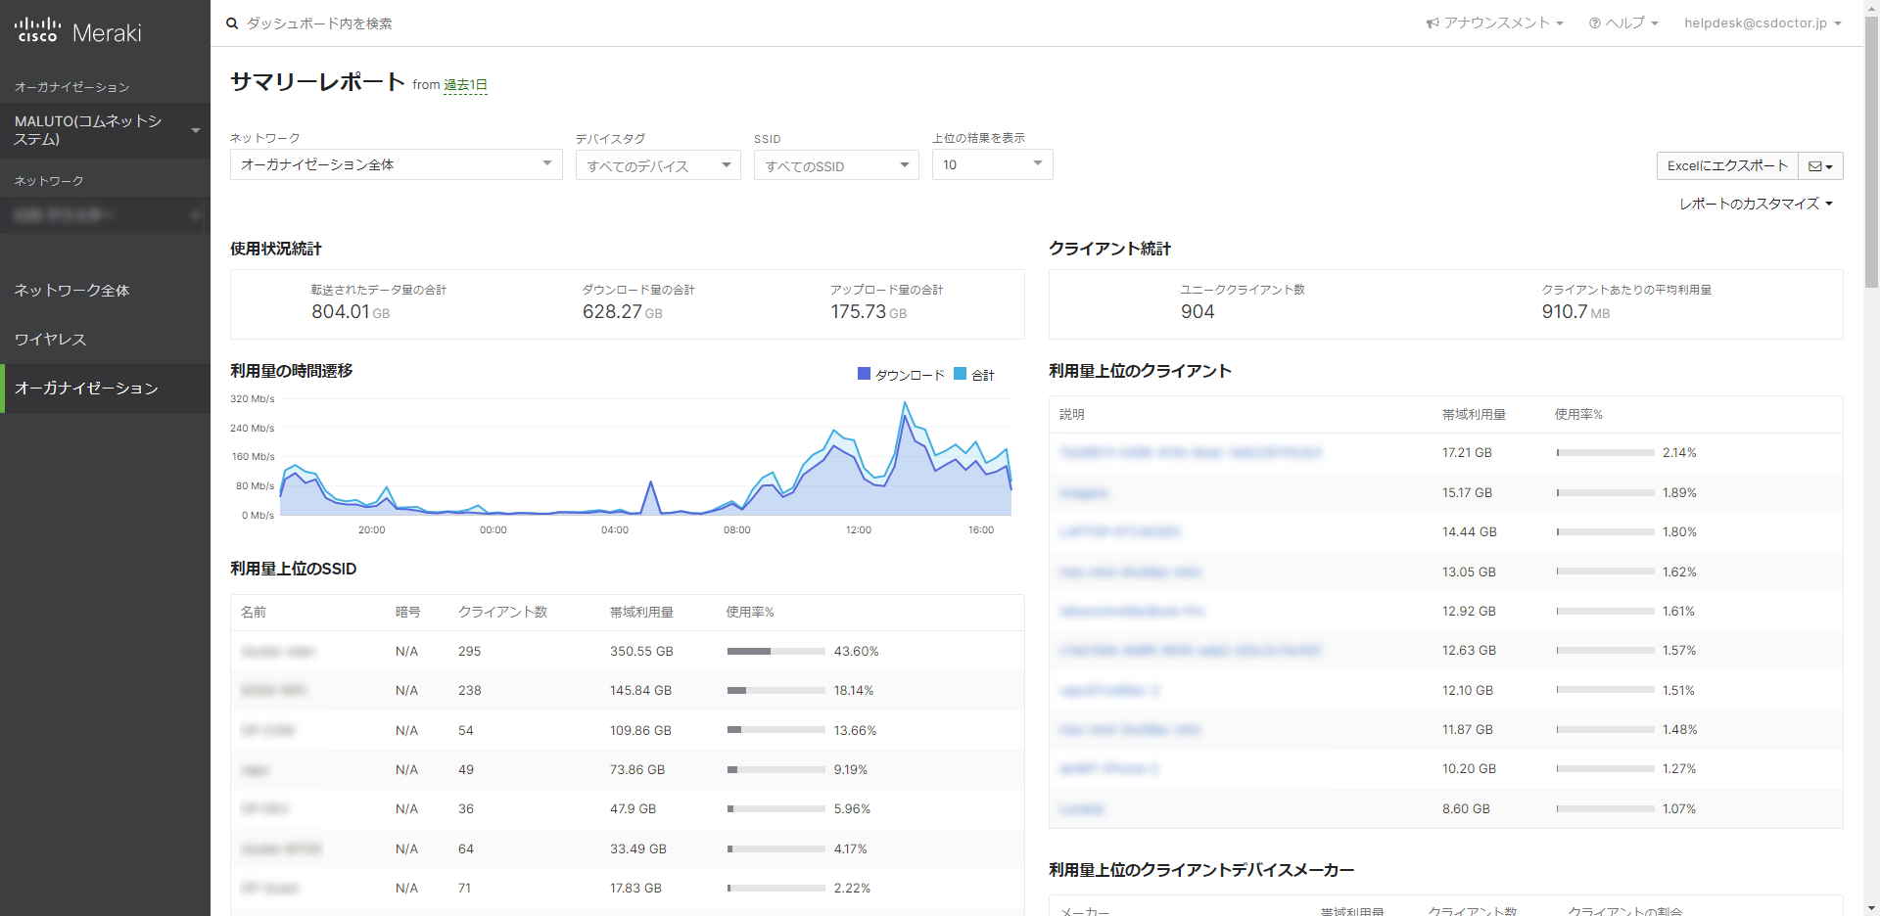Click the blue Download legend square

864,374
